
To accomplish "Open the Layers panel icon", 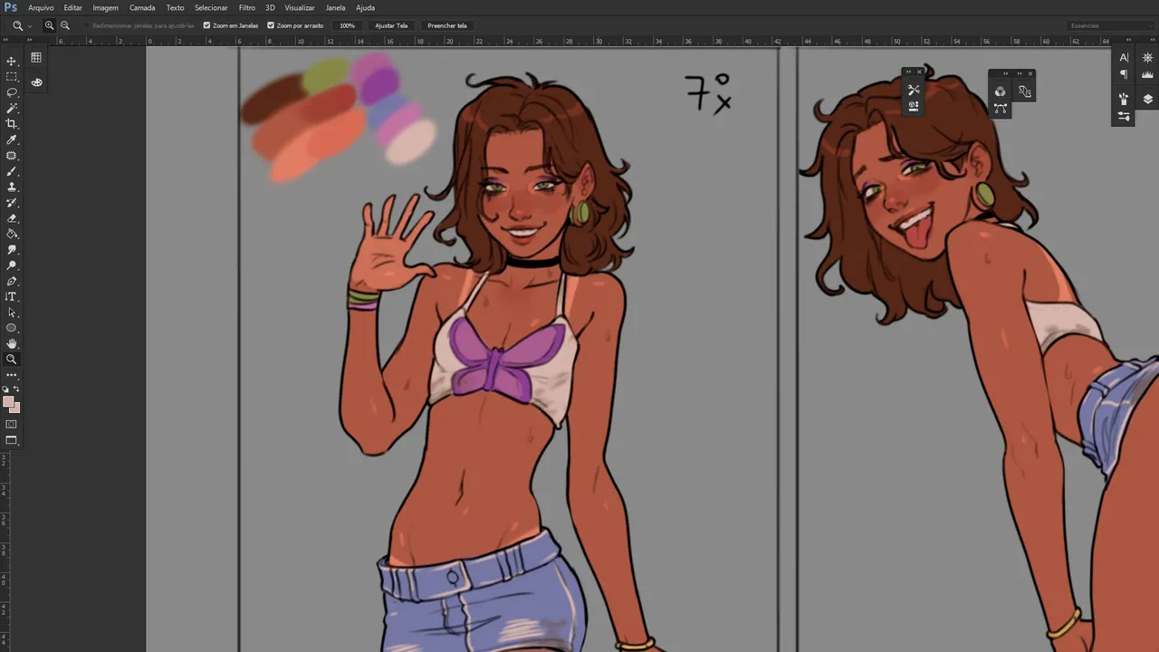I will pos(1148,100).
